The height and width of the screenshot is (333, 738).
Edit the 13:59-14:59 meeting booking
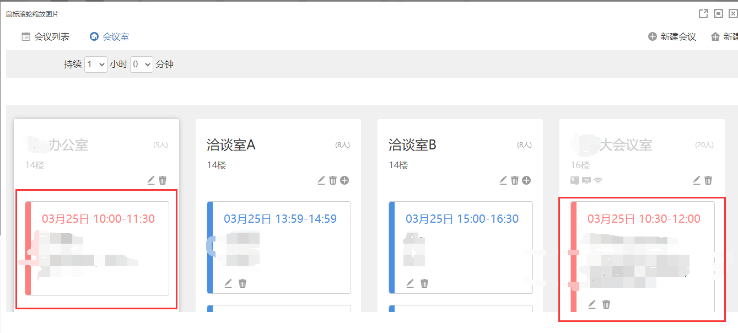coord(228,283)
